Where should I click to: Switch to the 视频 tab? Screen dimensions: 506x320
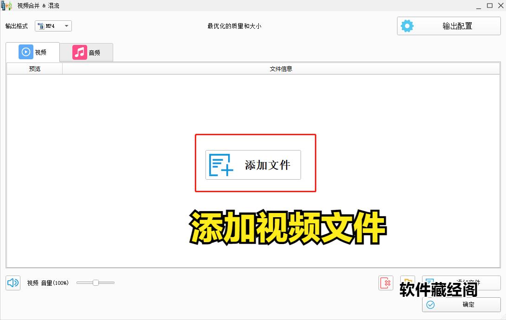pos(32,52)
